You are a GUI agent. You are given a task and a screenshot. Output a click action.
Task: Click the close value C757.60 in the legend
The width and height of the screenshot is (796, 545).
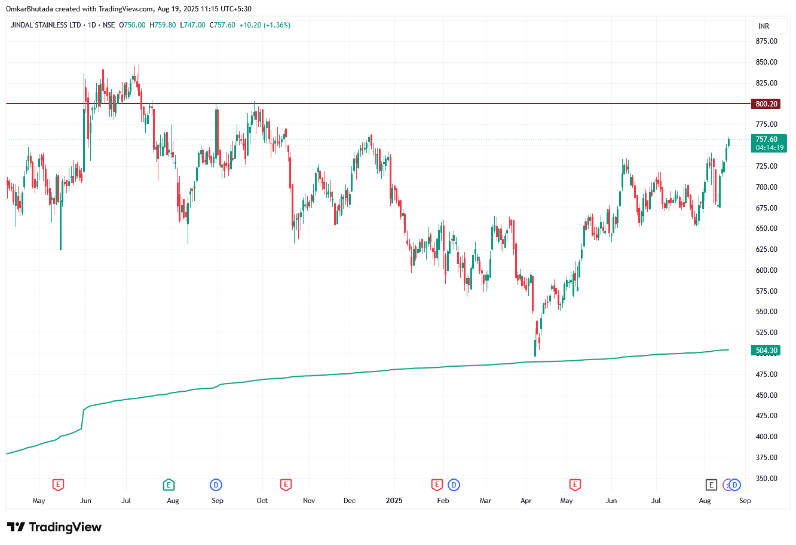222,25
